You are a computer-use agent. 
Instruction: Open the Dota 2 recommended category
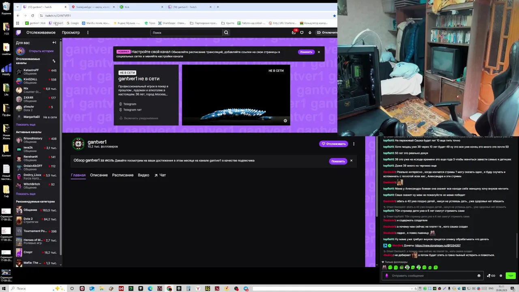pos(38,221)
